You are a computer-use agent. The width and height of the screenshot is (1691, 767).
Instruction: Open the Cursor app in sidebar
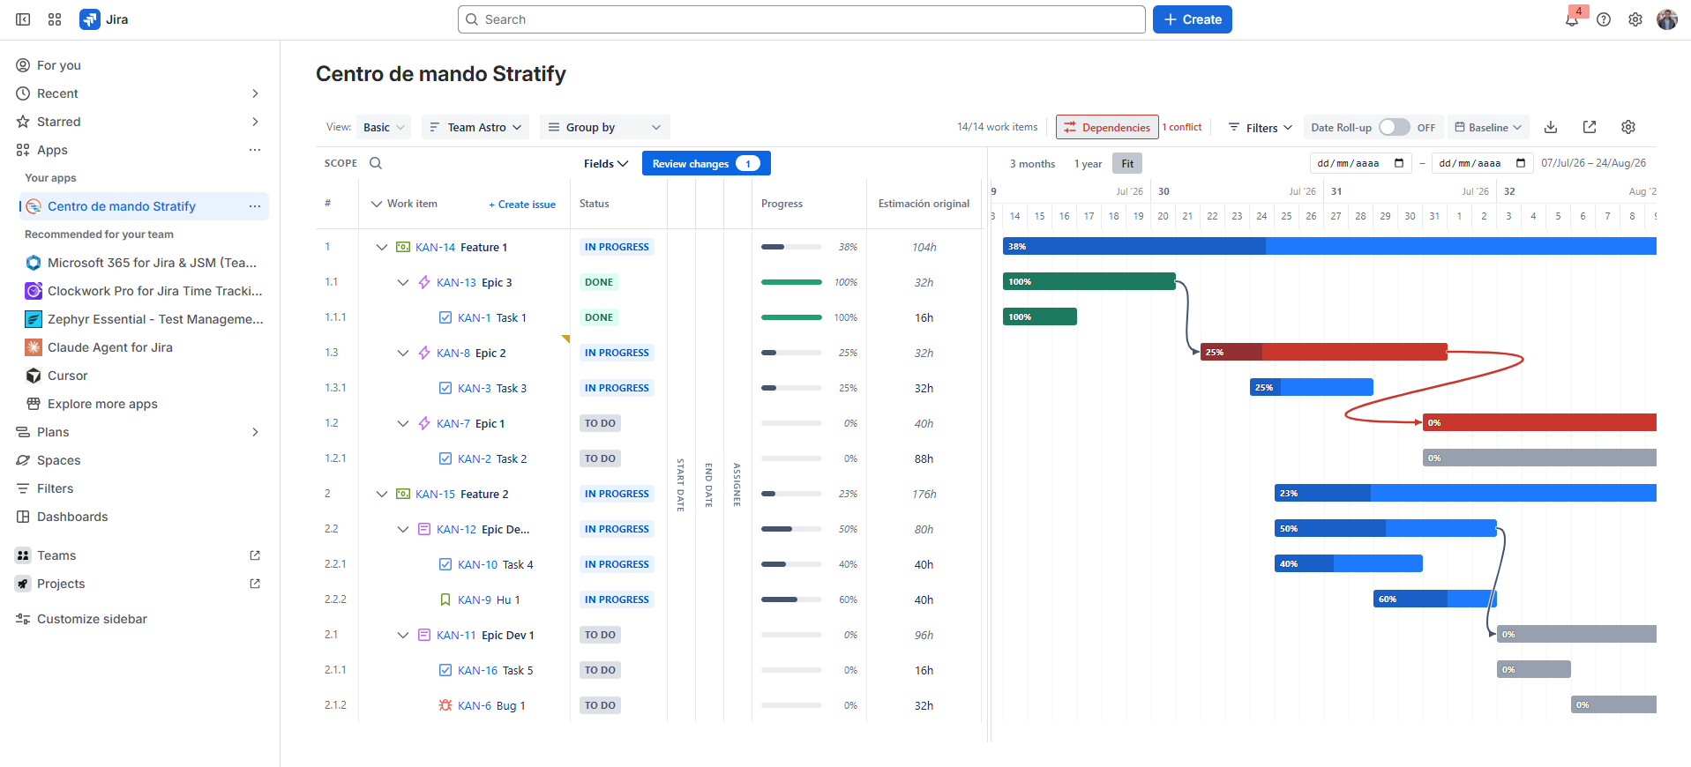(x=68, y=376)
